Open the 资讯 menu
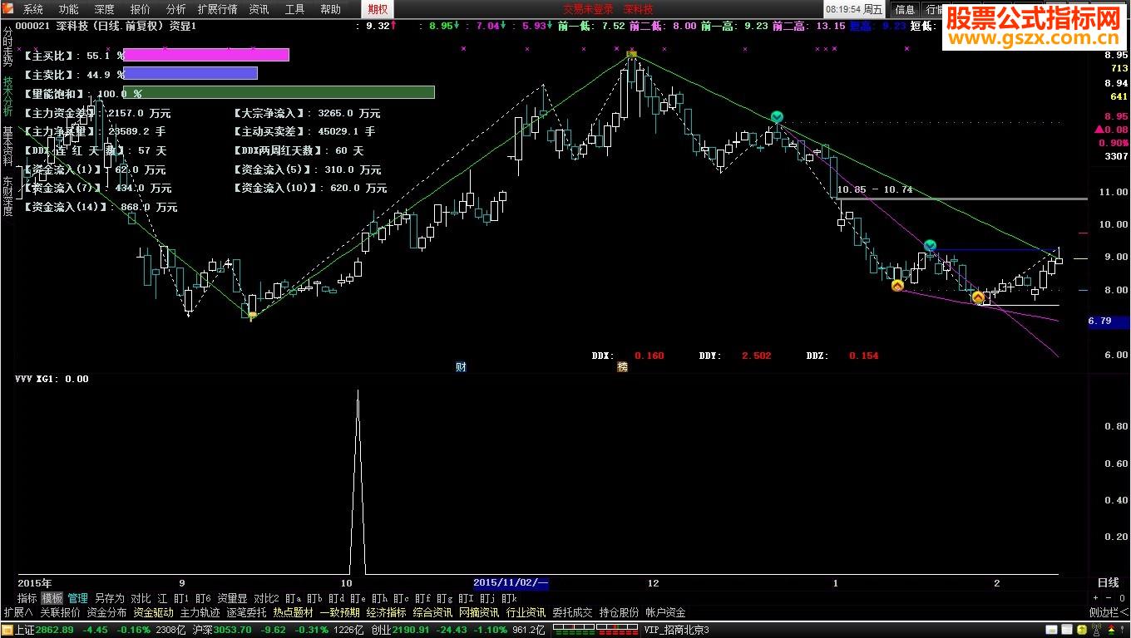1131x638 pixels. click(x=259, y=9)
